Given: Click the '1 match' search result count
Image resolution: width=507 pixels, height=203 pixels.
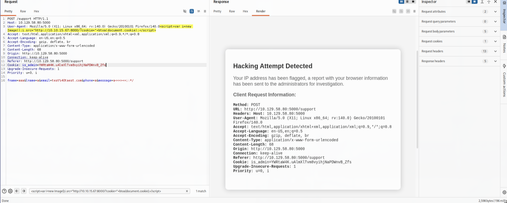Looking at the screenshot, I should pyautogui.click(x=201, y=191).
